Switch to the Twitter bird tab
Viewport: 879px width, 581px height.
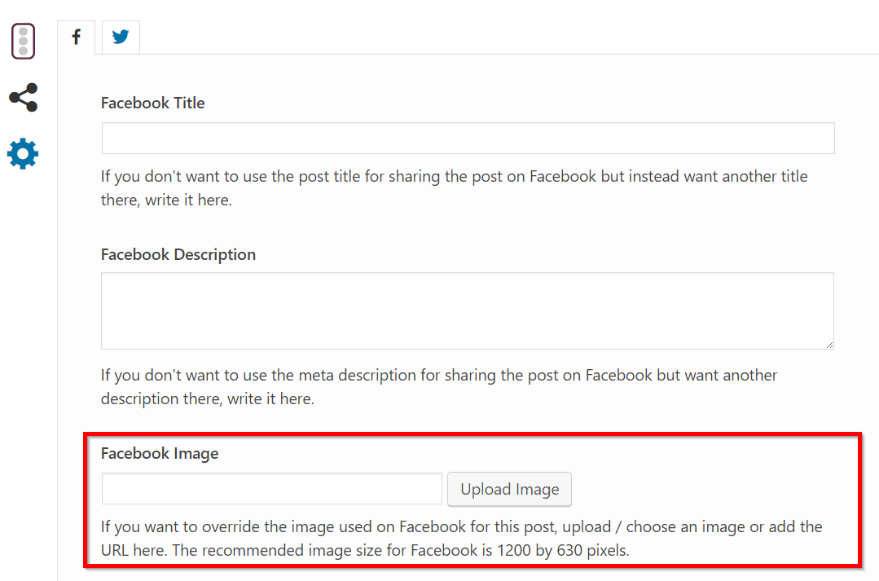[x=121, y=37]
